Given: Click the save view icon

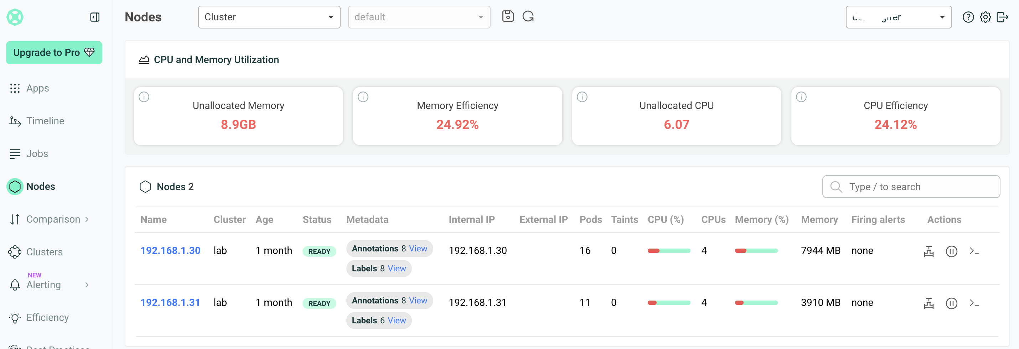Looking at the screenshot, I should (x=507, y=16).
